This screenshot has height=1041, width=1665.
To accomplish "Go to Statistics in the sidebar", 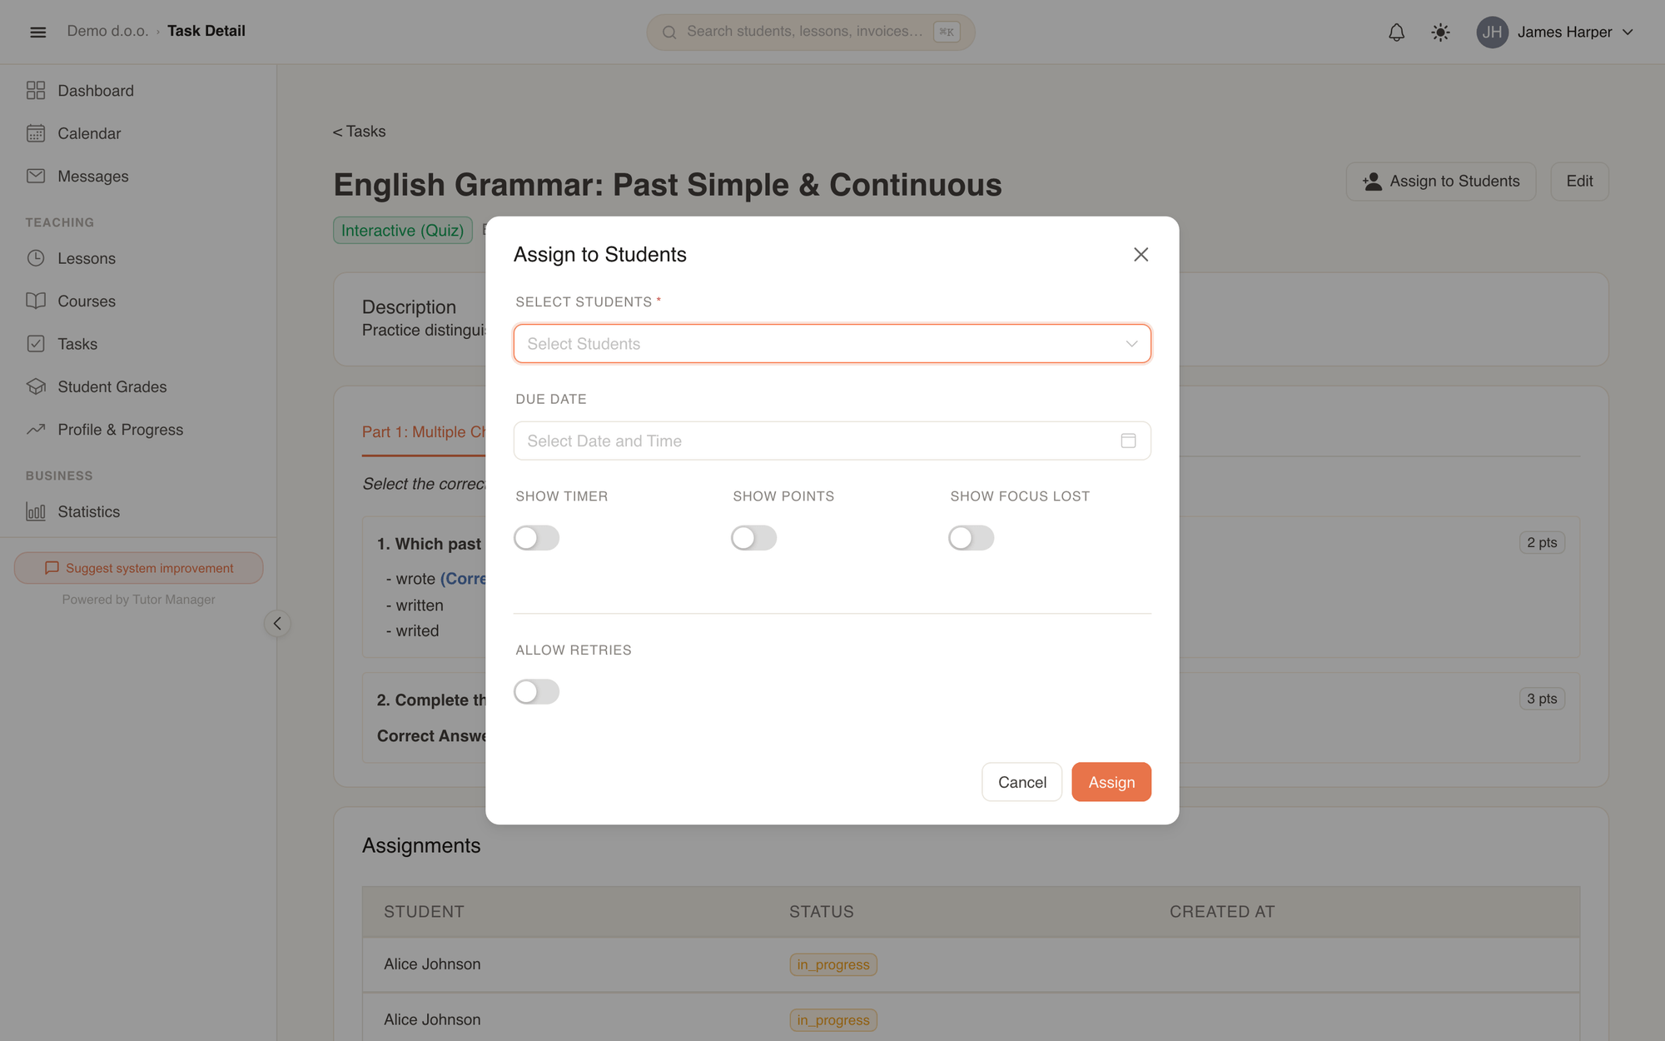I will [x=88, y=511].
